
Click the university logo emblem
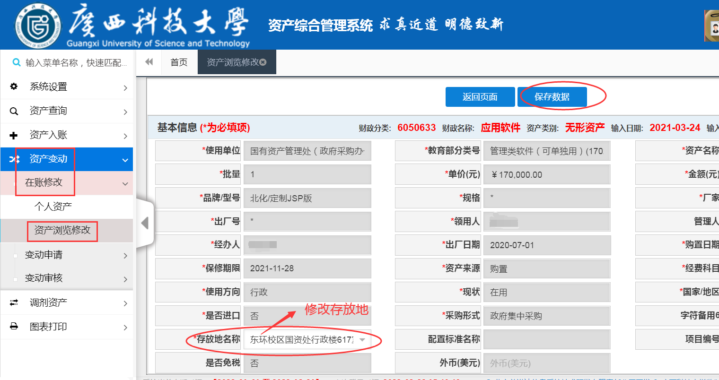pos(38,26)
